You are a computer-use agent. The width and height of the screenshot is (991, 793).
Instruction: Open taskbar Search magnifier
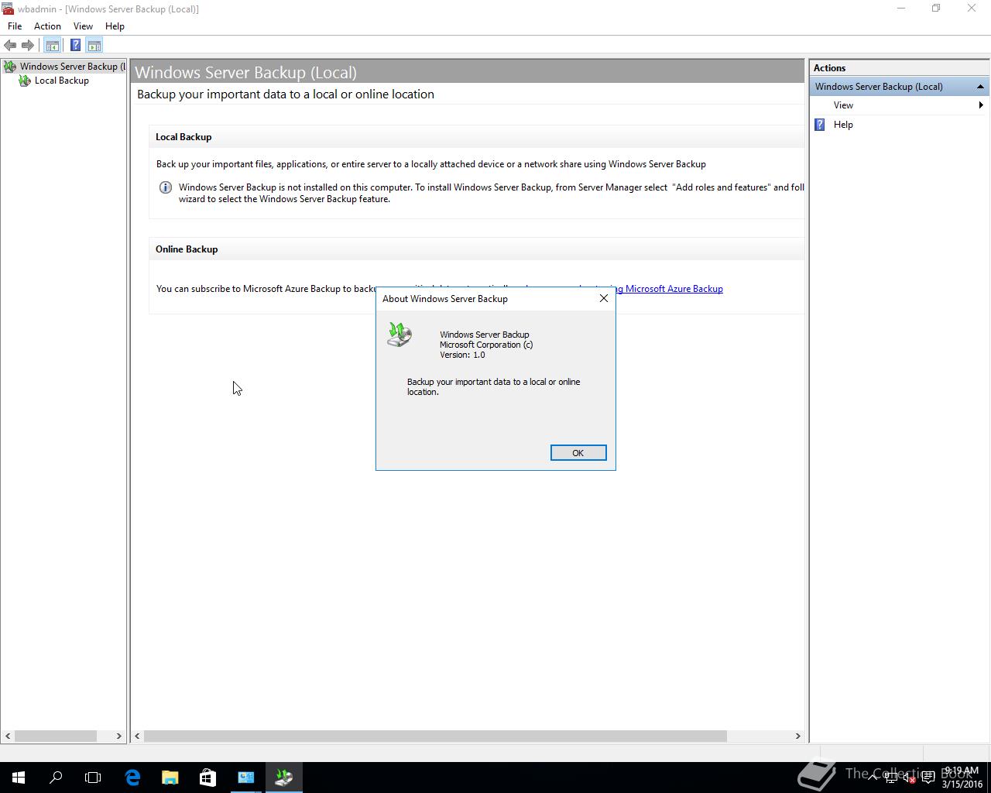pos(56,778)
